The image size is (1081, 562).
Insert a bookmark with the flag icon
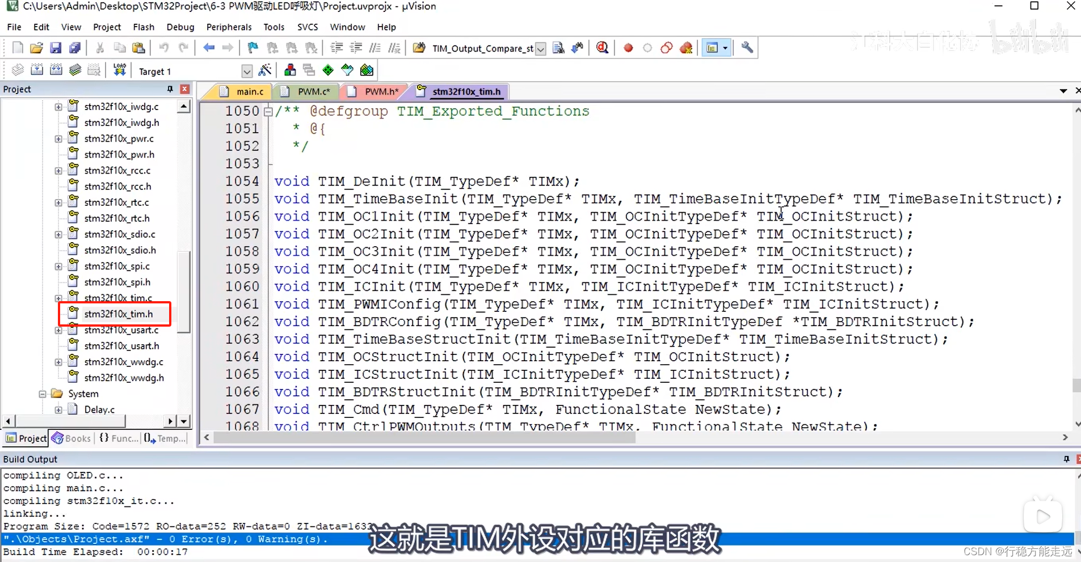253,48
